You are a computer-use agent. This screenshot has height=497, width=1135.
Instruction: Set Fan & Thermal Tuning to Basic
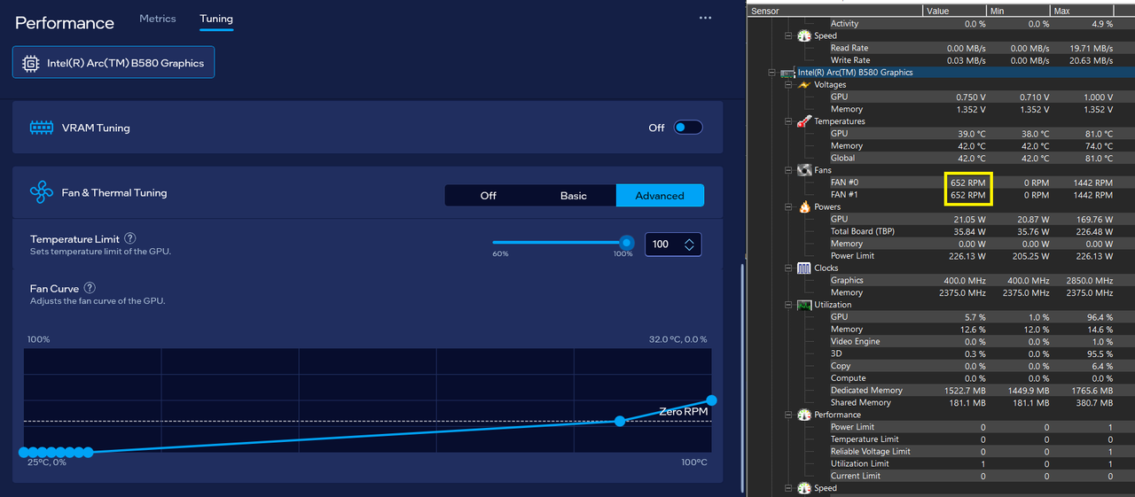(574, 195)
